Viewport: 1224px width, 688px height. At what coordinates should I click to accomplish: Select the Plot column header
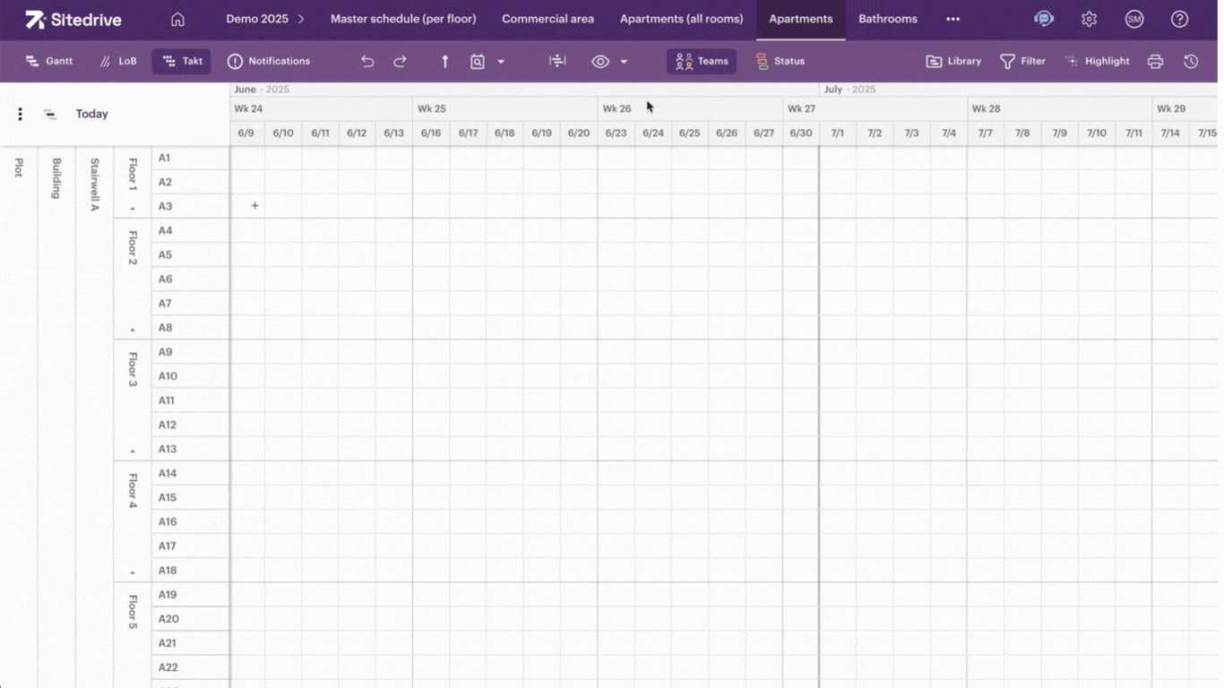[x=19, y=167]
